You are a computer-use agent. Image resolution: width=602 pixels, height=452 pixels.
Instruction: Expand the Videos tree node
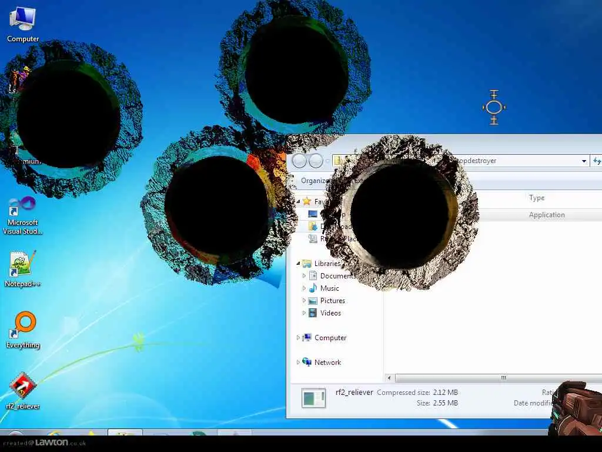pyautogui.click(x=304, y=313)
